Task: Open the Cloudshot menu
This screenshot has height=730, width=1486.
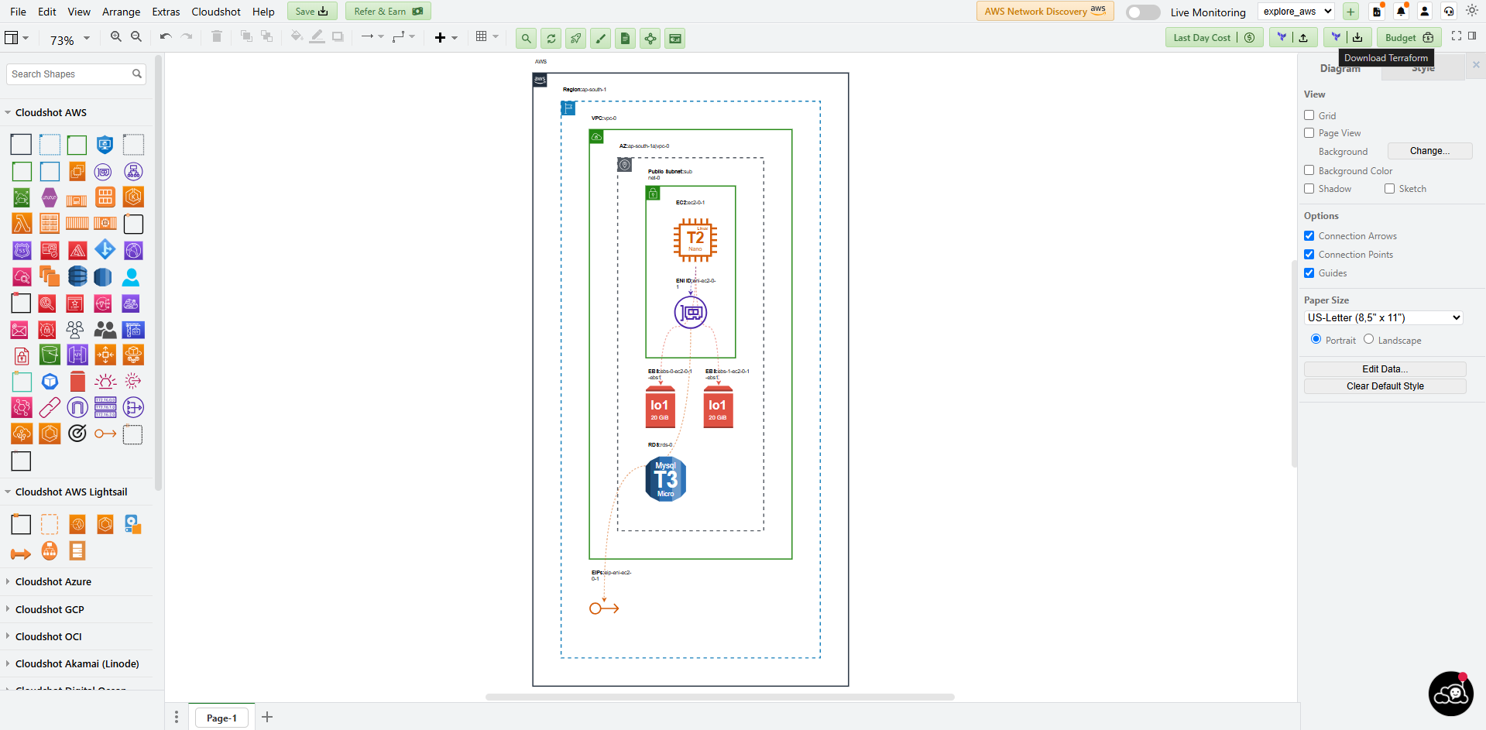Action: coord(216,12)
